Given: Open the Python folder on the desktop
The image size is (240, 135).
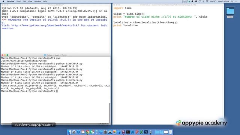Looking at the screenshot, I should tap(230, 12).
